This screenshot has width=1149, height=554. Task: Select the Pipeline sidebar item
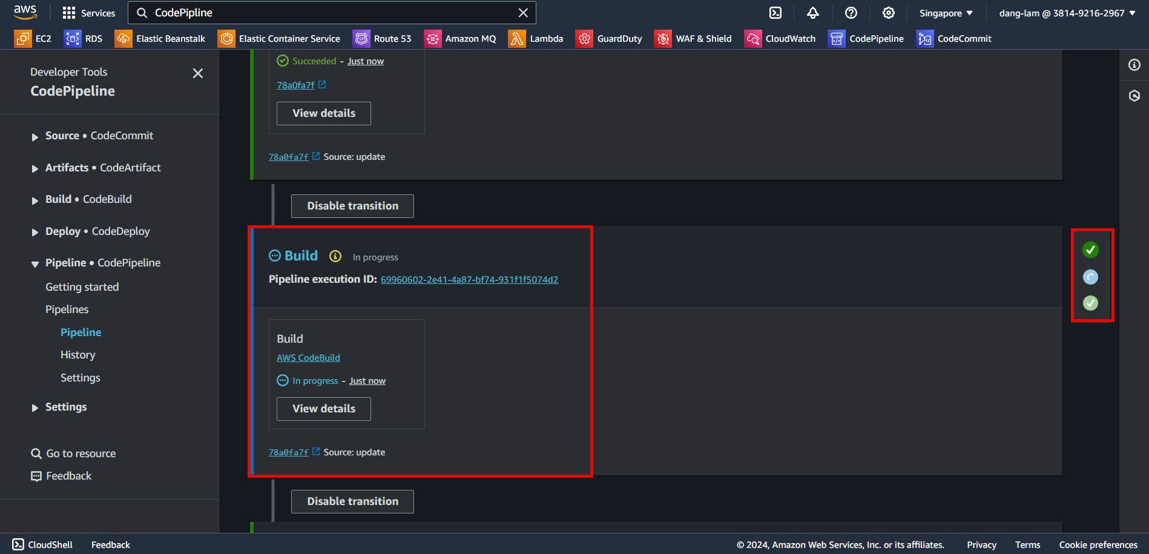[81, 332]
